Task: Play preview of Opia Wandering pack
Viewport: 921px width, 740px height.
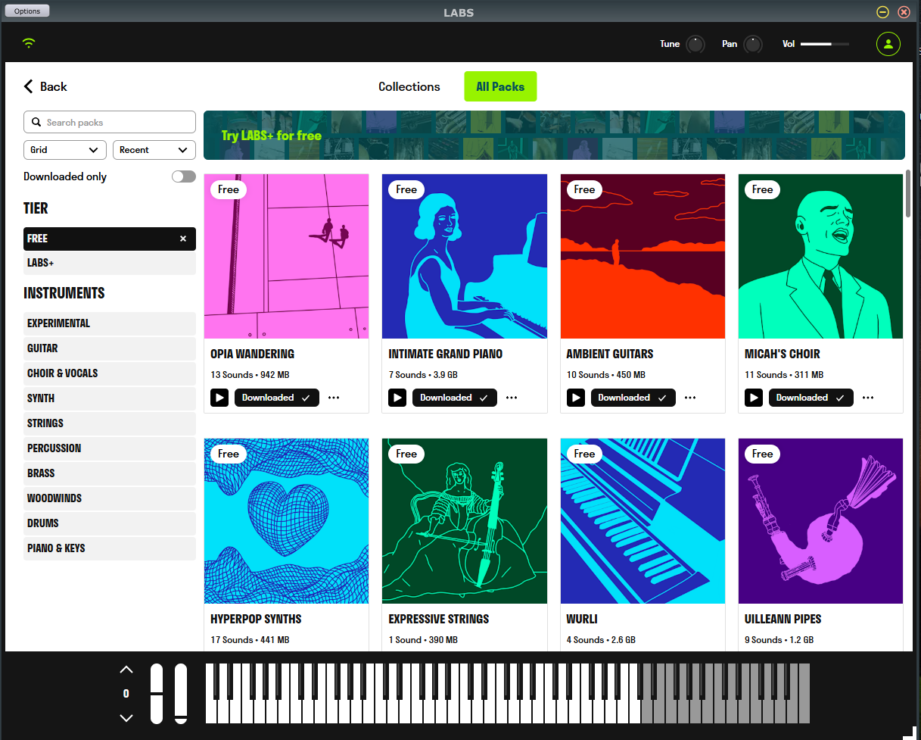Action: pos(219,398)
